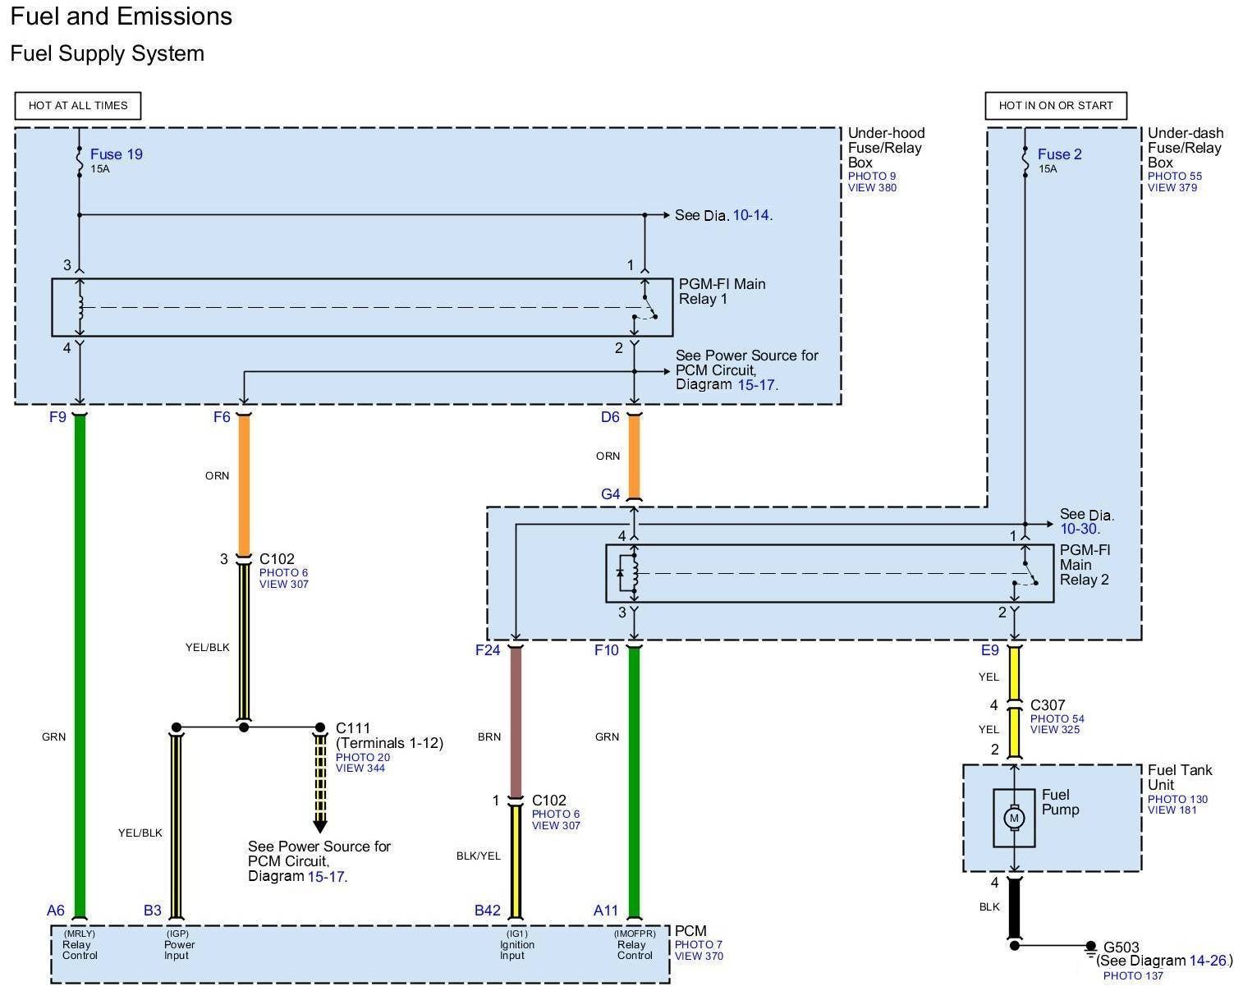Click the E9 terminal label
The width and height of the screenshot is (1234, 991).
989,650
